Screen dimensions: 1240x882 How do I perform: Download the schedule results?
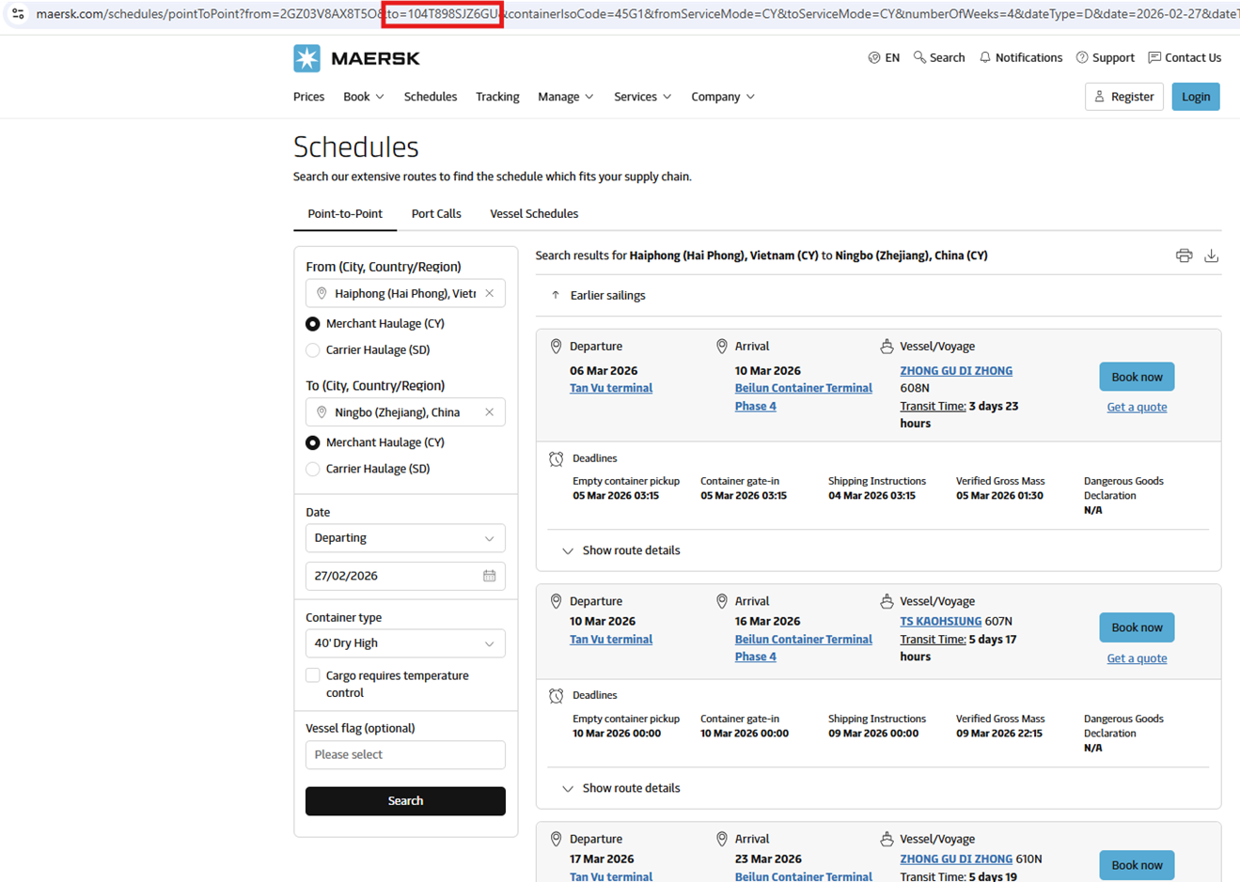[1211, 255]
